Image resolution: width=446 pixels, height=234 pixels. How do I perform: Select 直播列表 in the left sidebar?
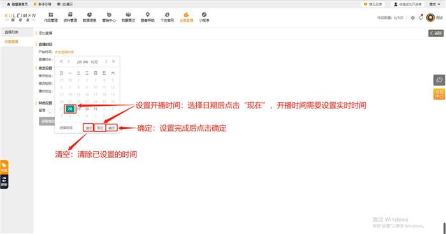[x=11, y=32]
